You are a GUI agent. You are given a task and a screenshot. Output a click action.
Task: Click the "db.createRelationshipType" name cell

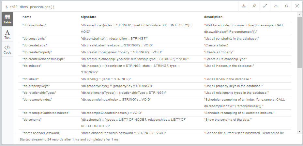click(x=44, y=59)
